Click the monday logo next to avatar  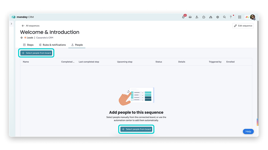pyautogui.click(x=247, y=17)
